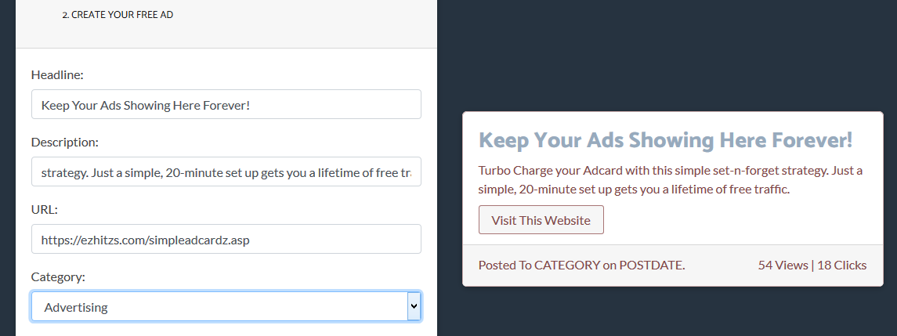Click into the Headline text field
The image size is (897, 336).
226,104
